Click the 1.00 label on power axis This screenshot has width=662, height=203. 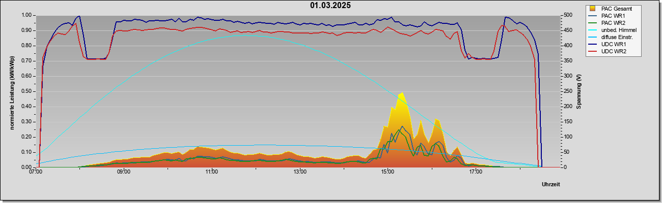[26, 15]
